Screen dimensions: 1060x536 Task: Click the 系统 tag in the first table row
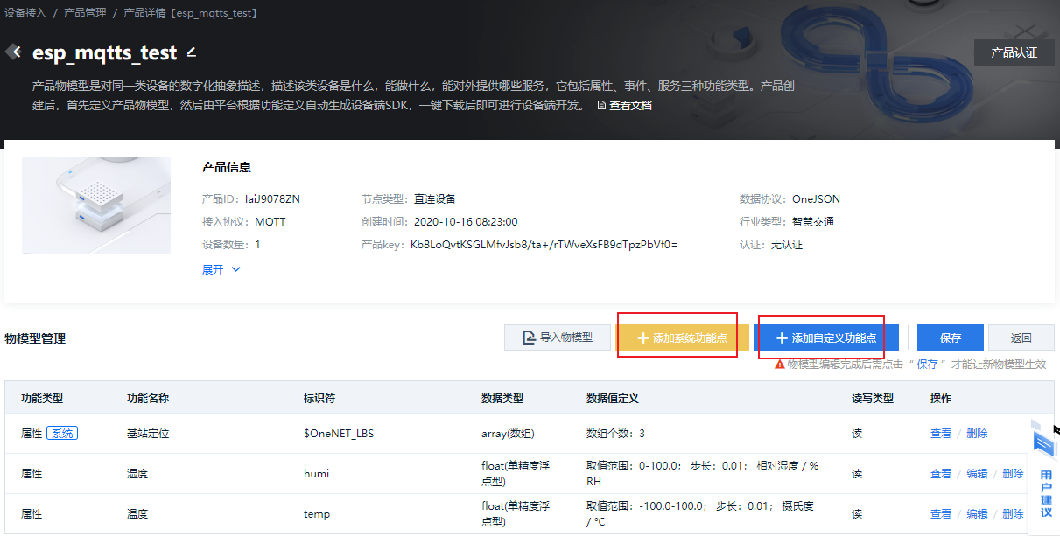point(61,433)
